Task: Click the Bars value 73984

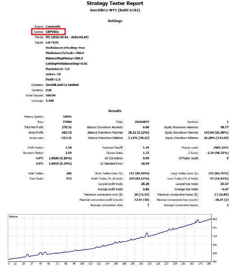Action: click(67, 122)
